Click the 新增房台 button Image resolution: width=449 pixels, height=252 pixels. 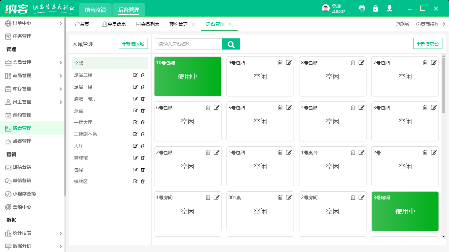click(428, 43)
